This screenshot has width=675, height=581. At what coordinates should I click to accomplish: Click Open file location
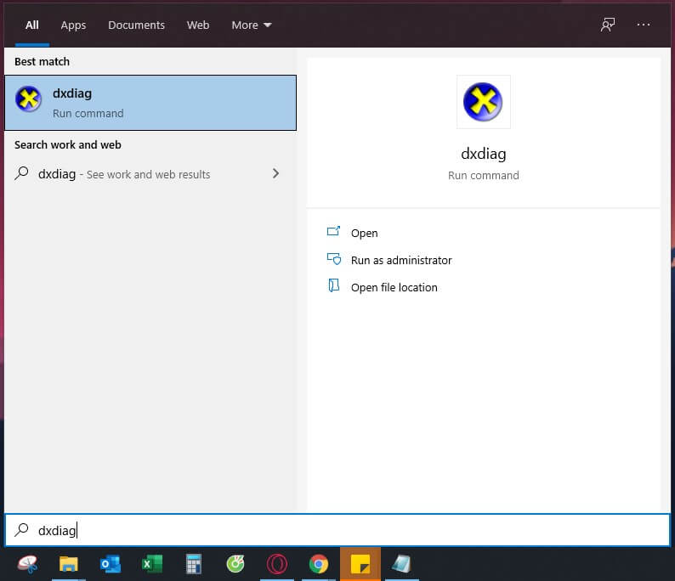[394, 287]
